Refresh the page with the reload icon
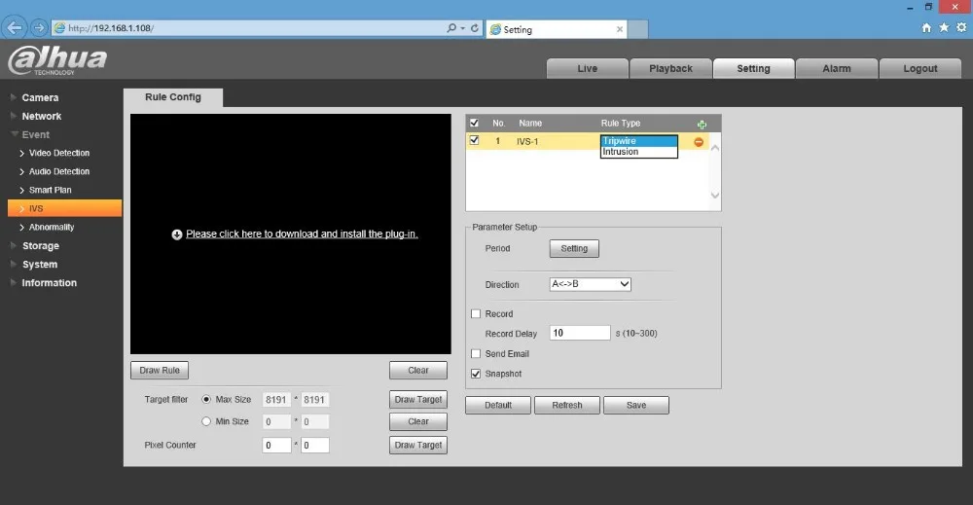 pyautogui.click(x=475, y=28)
